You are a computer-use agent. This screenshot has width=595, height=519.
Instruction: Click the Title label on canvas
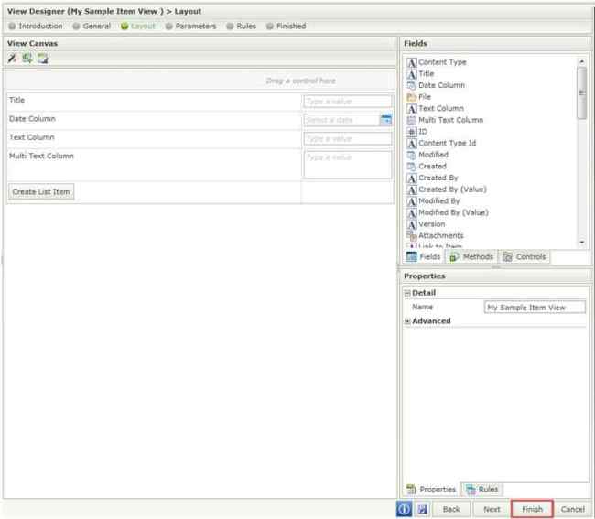click(x=17, y=100)
